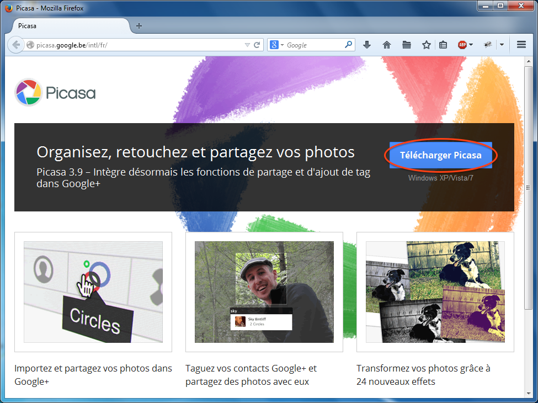Viewport: 538px width, 403px height.
Task: Close the Firefox window
Action: point(521,6)
